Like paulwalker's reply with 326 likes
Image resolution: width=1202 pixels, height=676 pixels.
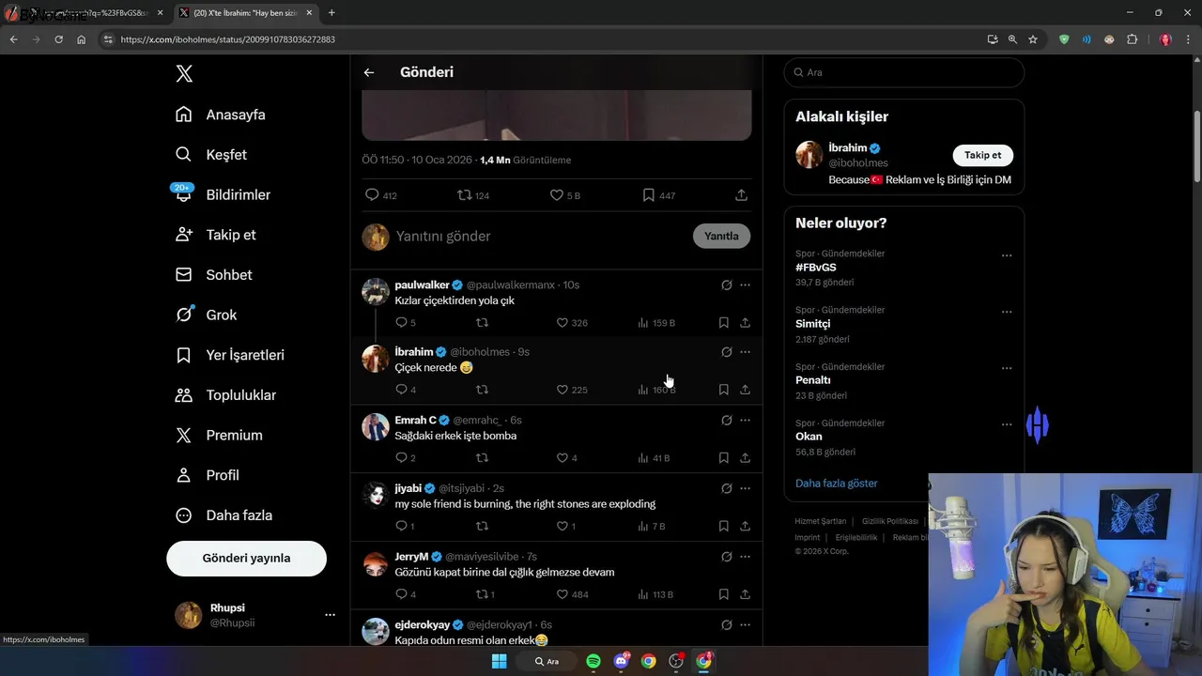coord(571,323)
